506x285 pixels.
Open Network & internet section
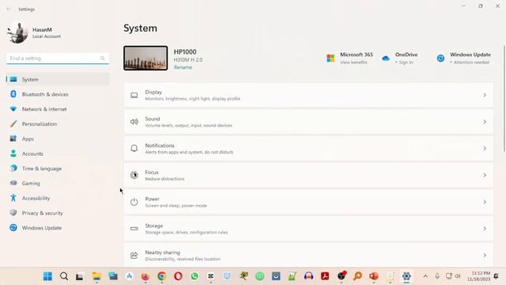(x=58, y=109)
